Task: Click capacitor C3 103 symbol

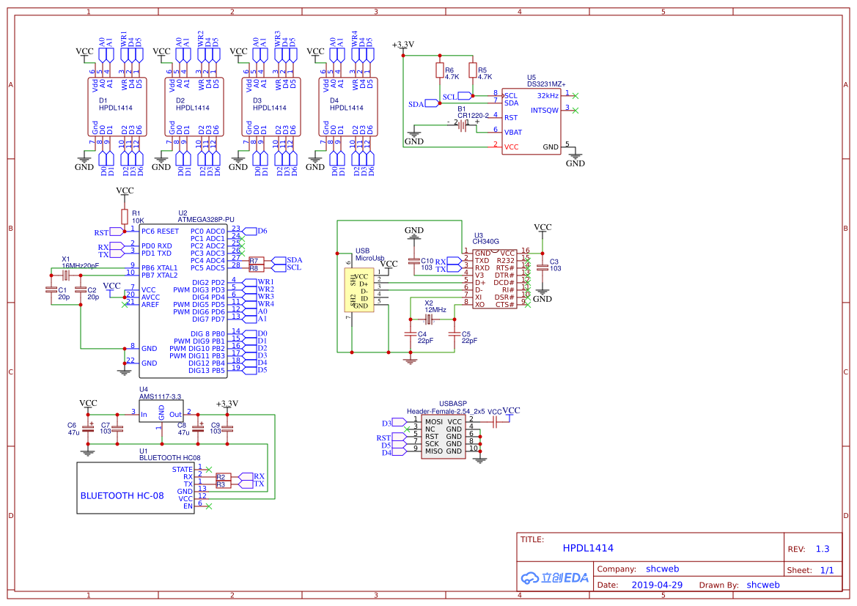Action: pyautogui.click(x=542, y=267)
